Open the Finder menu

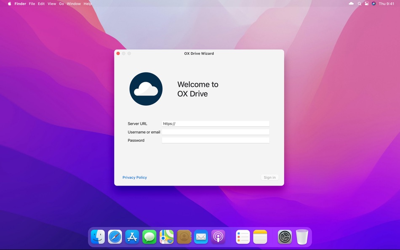tap(20, 3)
